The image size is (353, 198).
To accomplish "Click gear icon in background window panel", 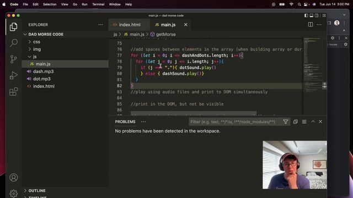I will click(333, 38).
